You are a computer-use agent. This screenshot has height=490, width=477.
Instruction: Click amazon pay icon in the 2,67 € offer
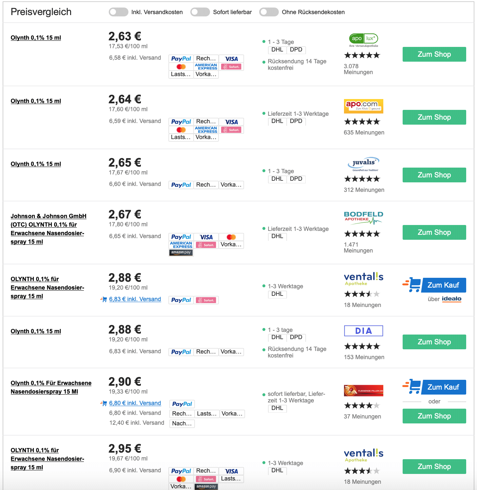[181, 253]
